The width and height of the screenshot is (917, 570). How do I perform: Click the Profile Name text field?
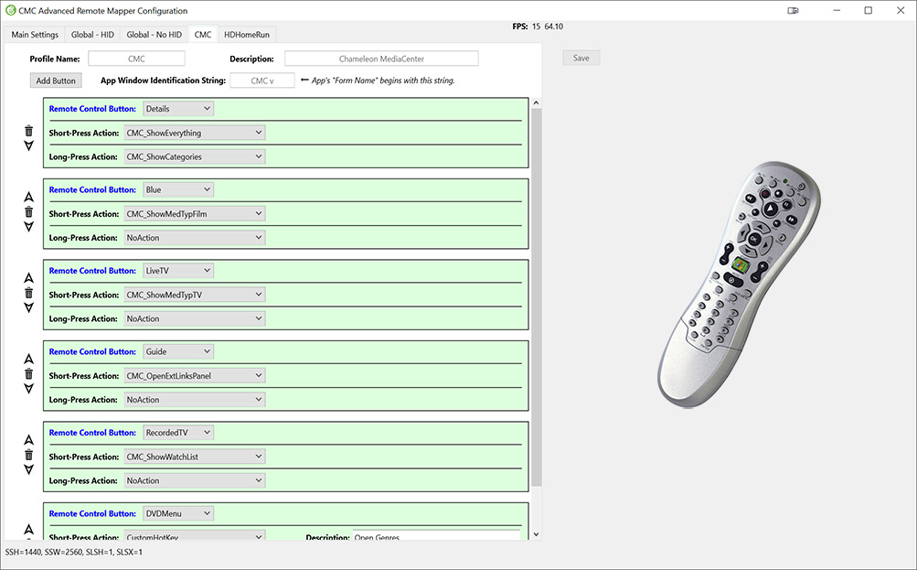pyautogui.click(x=136, y=59)
